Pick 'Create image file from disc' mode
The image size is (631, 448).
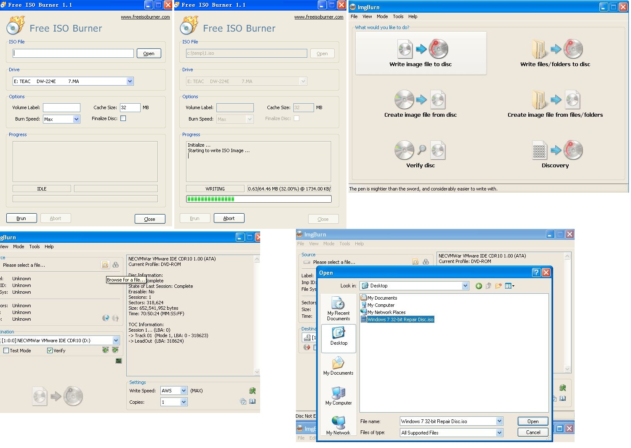pos(421,104)
